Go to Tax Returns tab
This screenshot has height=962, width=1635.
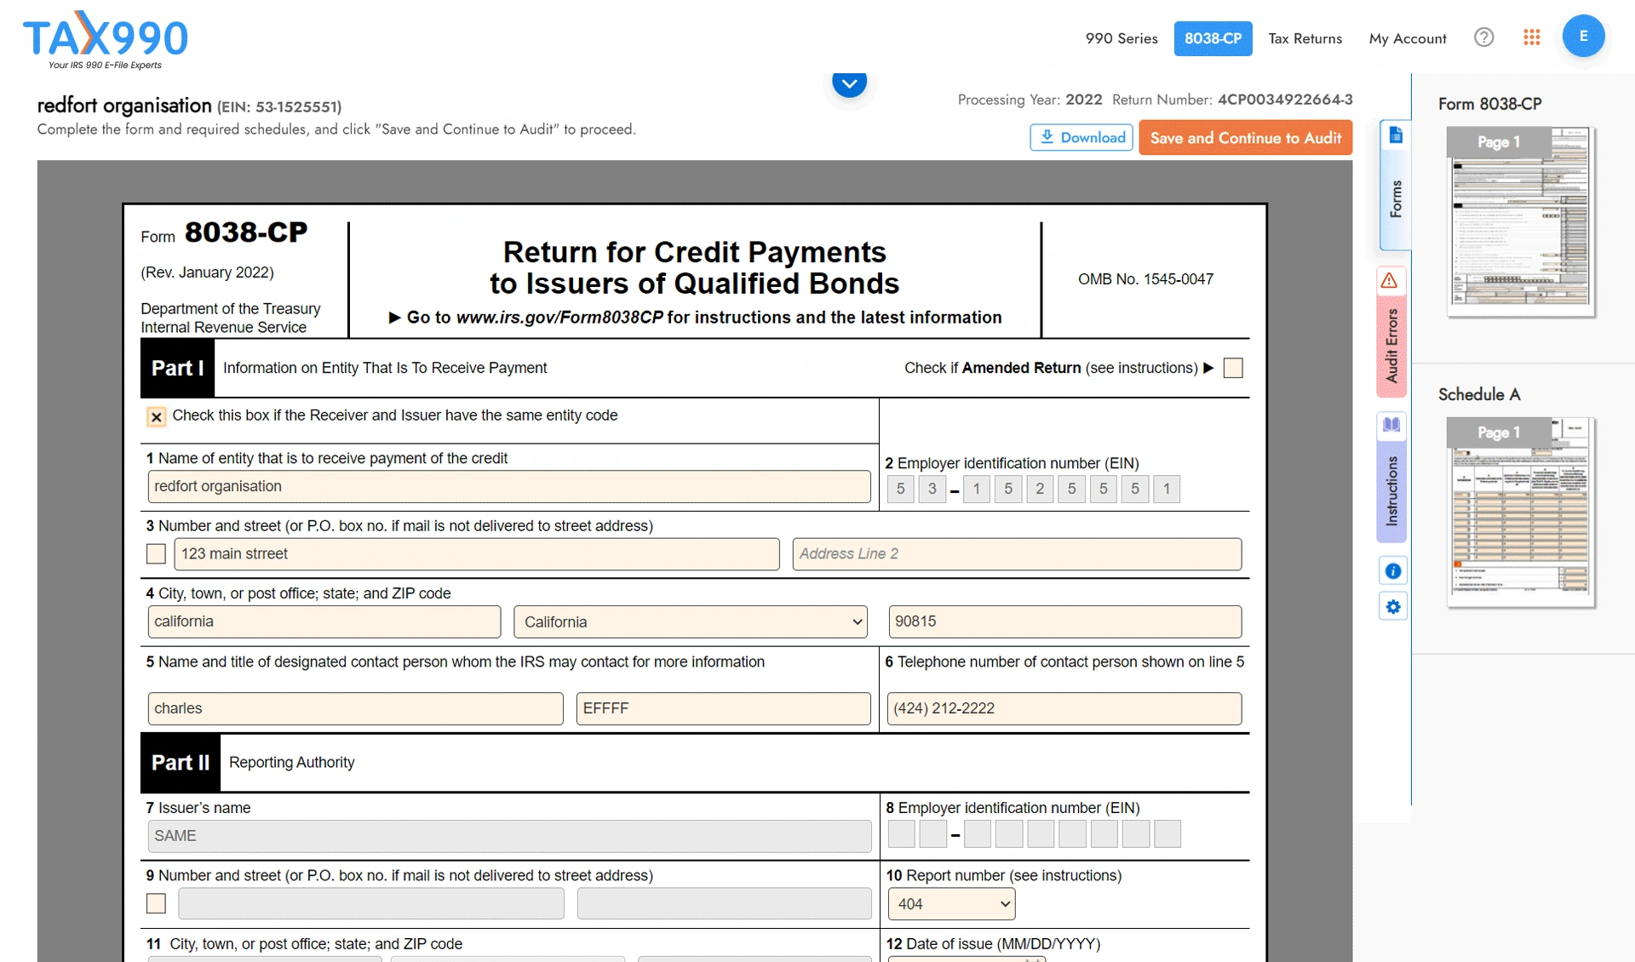[1305, 38]
